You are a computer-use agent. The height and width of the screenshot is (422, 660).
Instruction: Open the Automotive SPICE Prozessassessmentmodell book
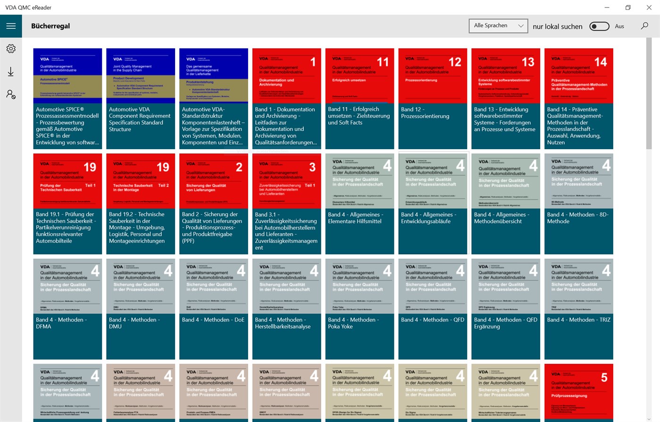(67, 98)
